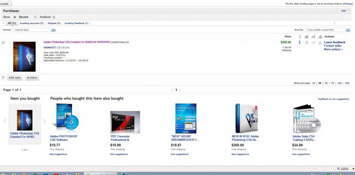Open the zoom level dropdown arrow
This screenshot has height=175, width=355.
click(353, 169)
